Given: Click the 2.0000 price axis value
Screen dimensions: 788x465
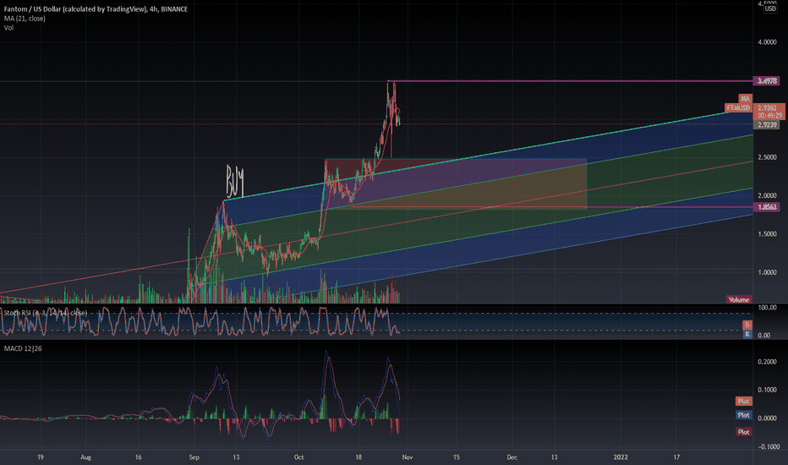Looking at the screenshot, I should point(767,195).
